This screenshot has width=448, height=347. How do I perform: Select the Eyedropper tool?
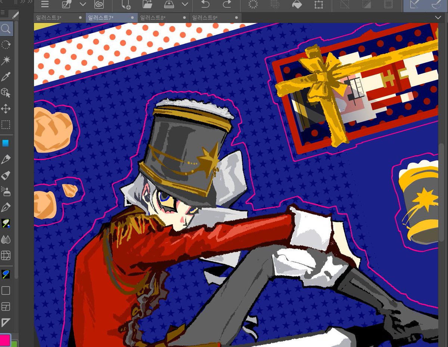pos(6,77)
